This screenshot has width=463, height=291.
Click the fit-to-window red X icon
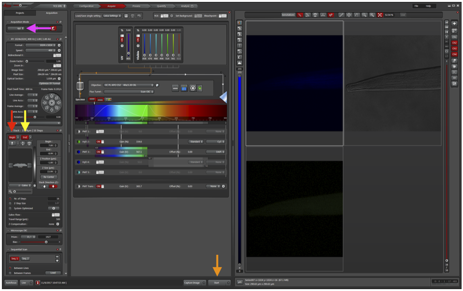[x=380, y=15]
